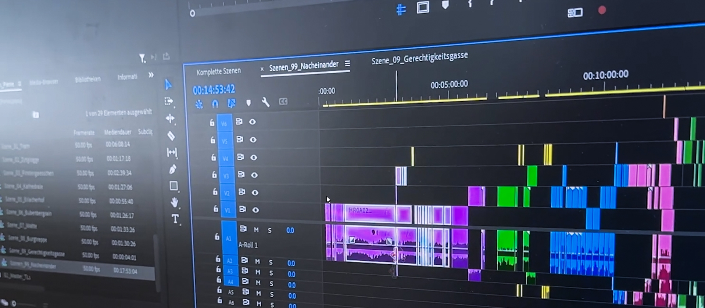Open timeline display settings wrench

(x=265, y=102)
